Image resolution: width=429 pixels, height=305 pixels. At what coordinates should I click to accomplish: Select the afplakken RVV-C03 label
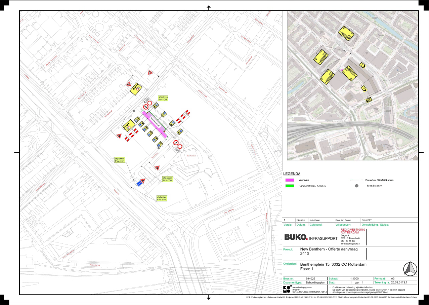163,98
